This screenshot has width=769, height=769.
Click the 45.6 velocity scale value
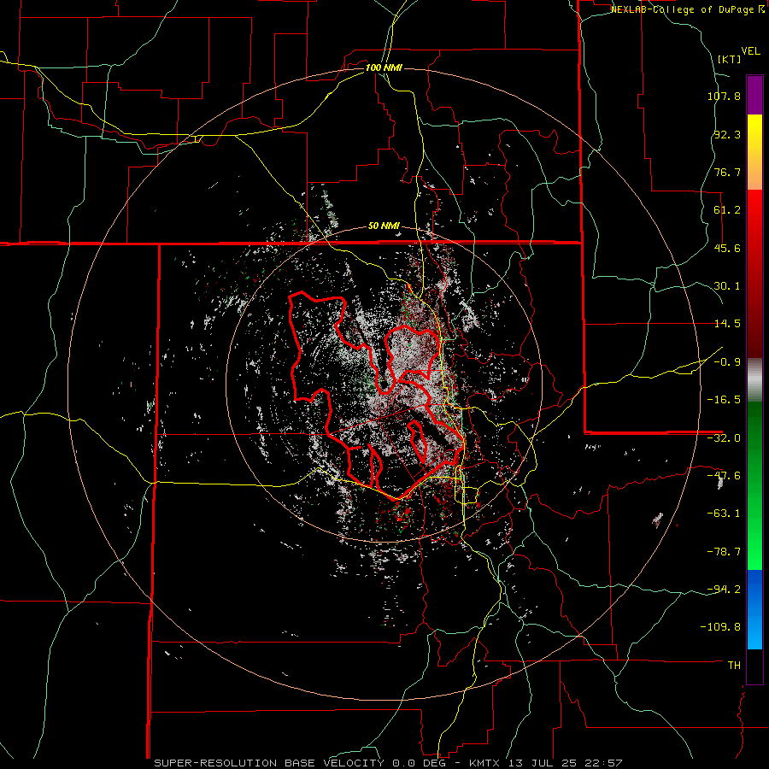[x=727, y=248]
